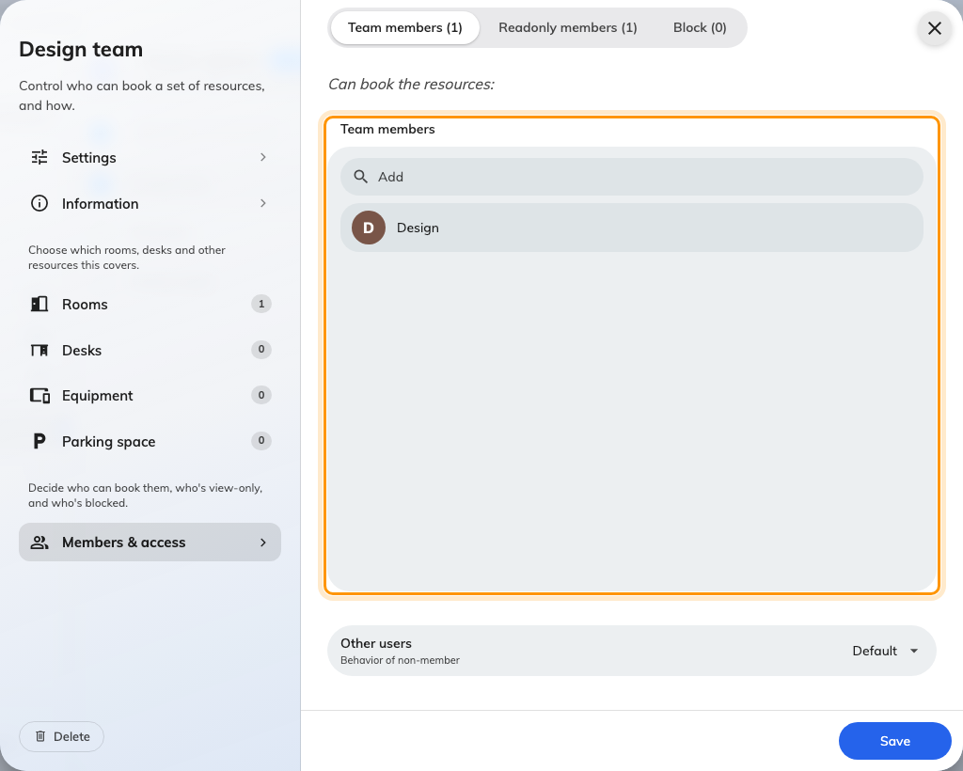This screenshot has height=771, width=963.
Task: Open the Settings menu item
Action: 150,157
